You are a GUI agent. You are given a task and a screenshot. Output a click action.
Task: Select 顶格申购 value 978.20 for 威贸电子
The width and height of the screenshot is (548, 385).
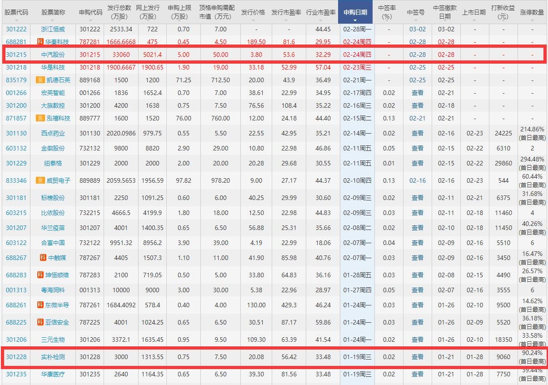(220, 180)
